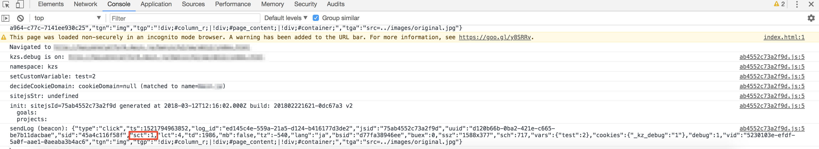Clear the console with the ban icon
This screenshot has height=149, width=819.
click(20, 18)
